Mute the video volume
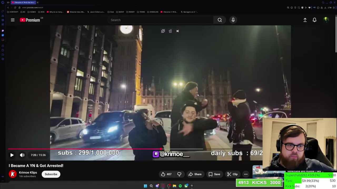This screenshot has width=337, height=189. 22,155
